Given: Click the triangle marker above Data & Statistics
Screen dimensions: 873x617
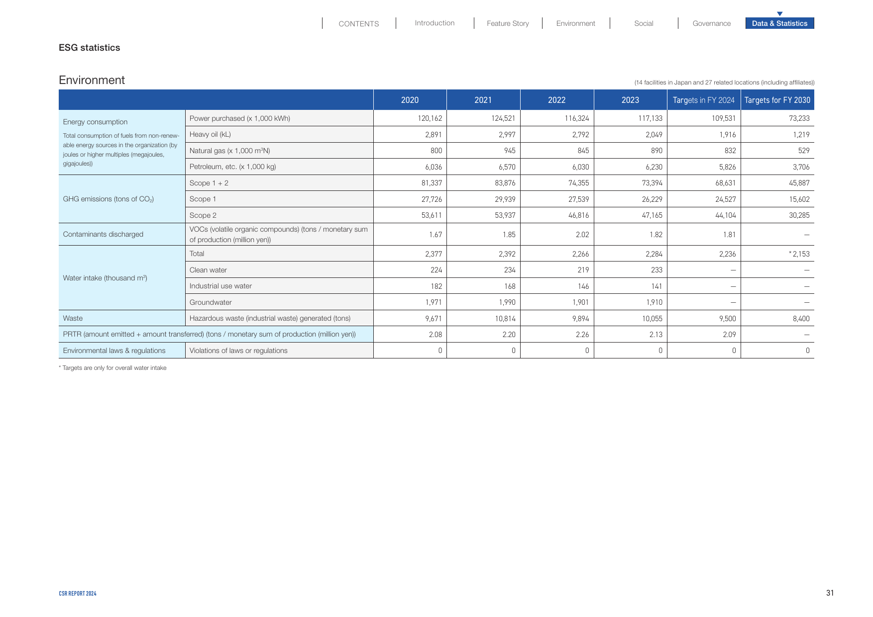Looking at the screenshot, I should click(x=780, y=14).
